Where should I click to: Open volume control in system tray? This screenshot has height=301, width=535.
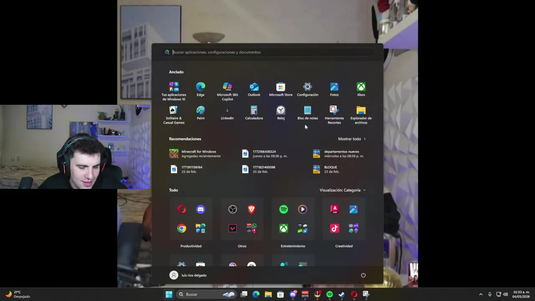click(x=505, y=294)
